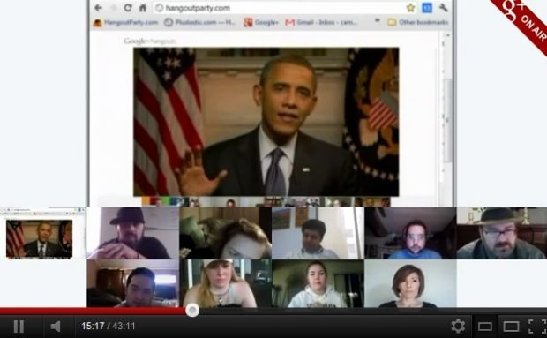Open the Chrome wrench menu

click(x=444, y=7)
